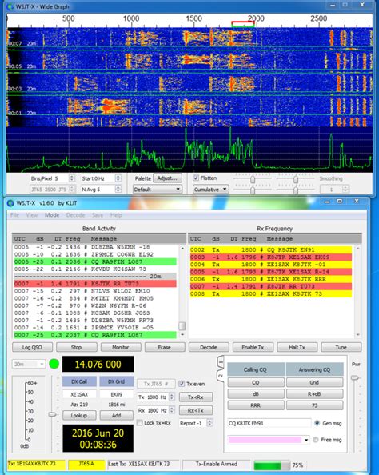
Task: Open the File menu
Action: pyautogui.click(x=14, y=215)
